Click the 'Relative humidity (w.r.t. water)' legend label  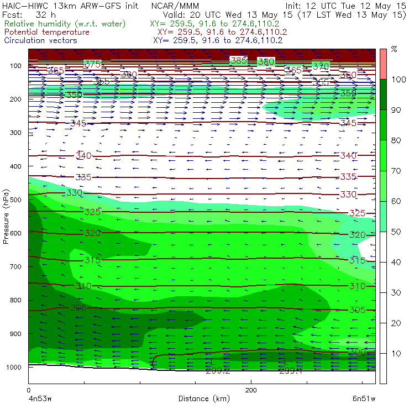[x=65, y=24]
